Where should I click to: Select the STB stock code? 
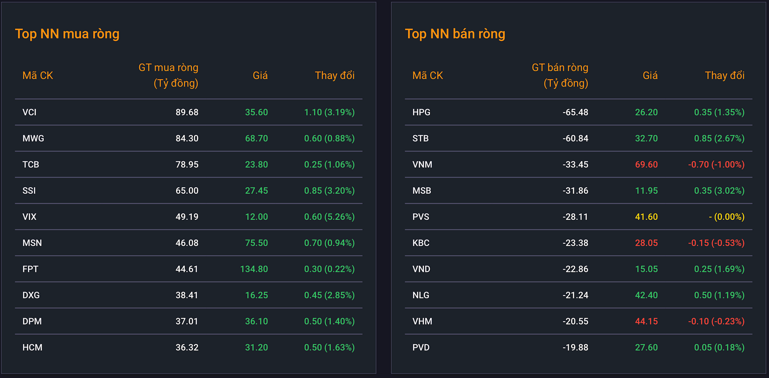point(421,138)
